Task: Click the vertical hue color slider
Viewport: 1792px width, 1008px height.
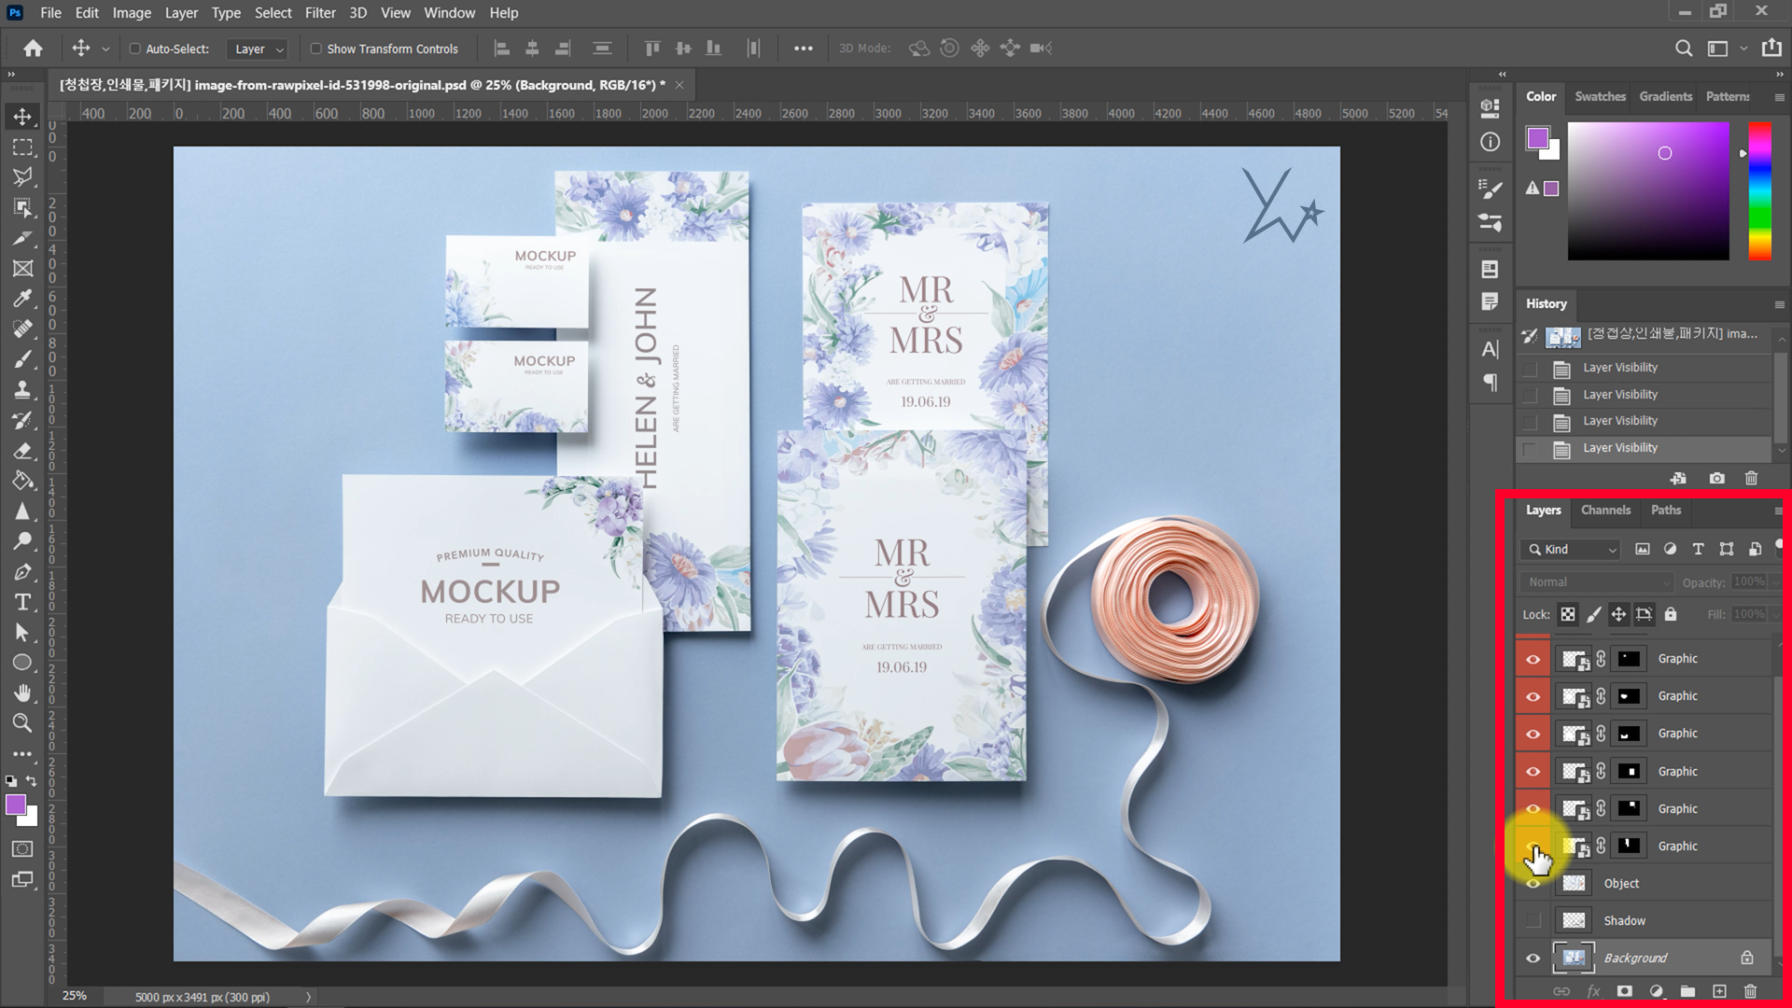Action: pos(1759,191)
